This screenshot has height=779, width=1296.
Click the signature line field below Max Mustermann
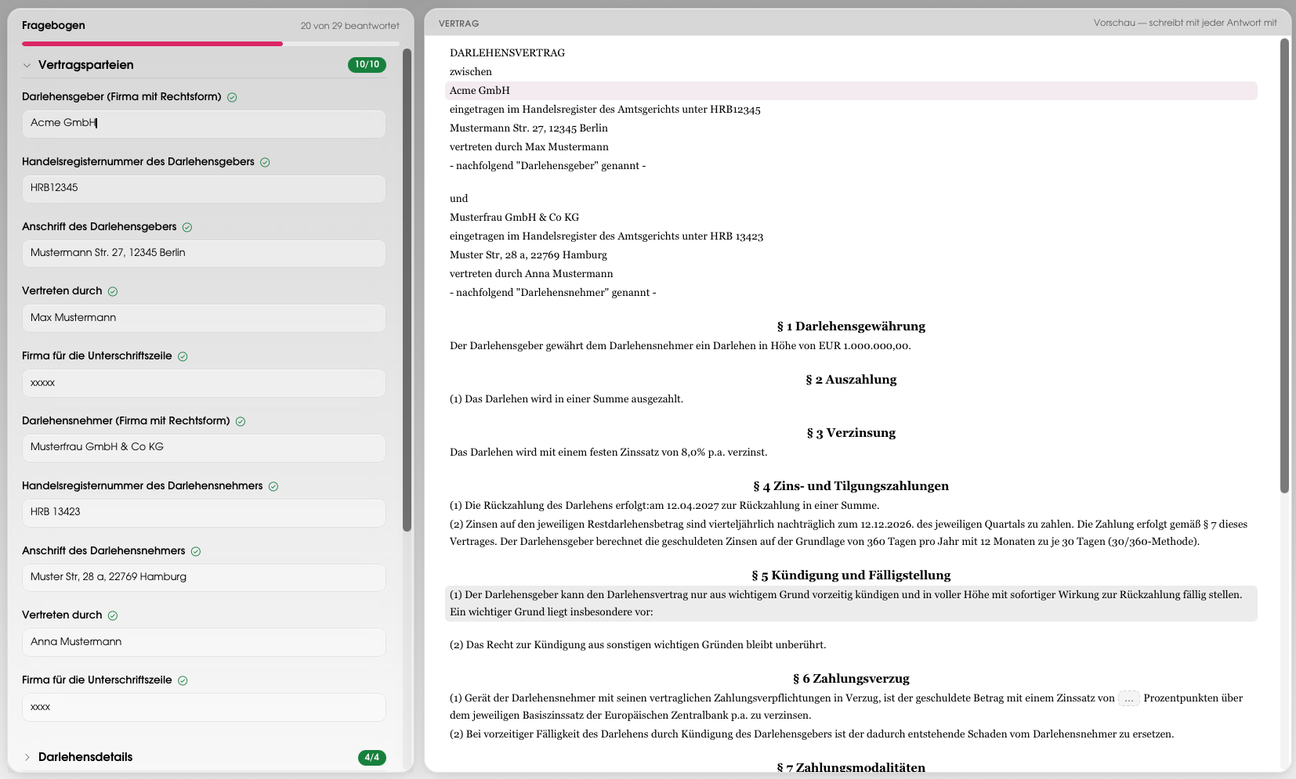click(x=204, y=383)
